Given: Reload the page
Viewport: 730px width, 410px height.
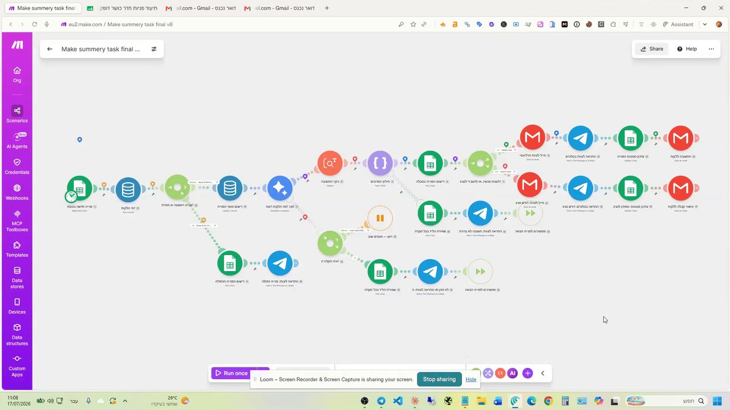Looking at the screenshot, I should [35, 24].
